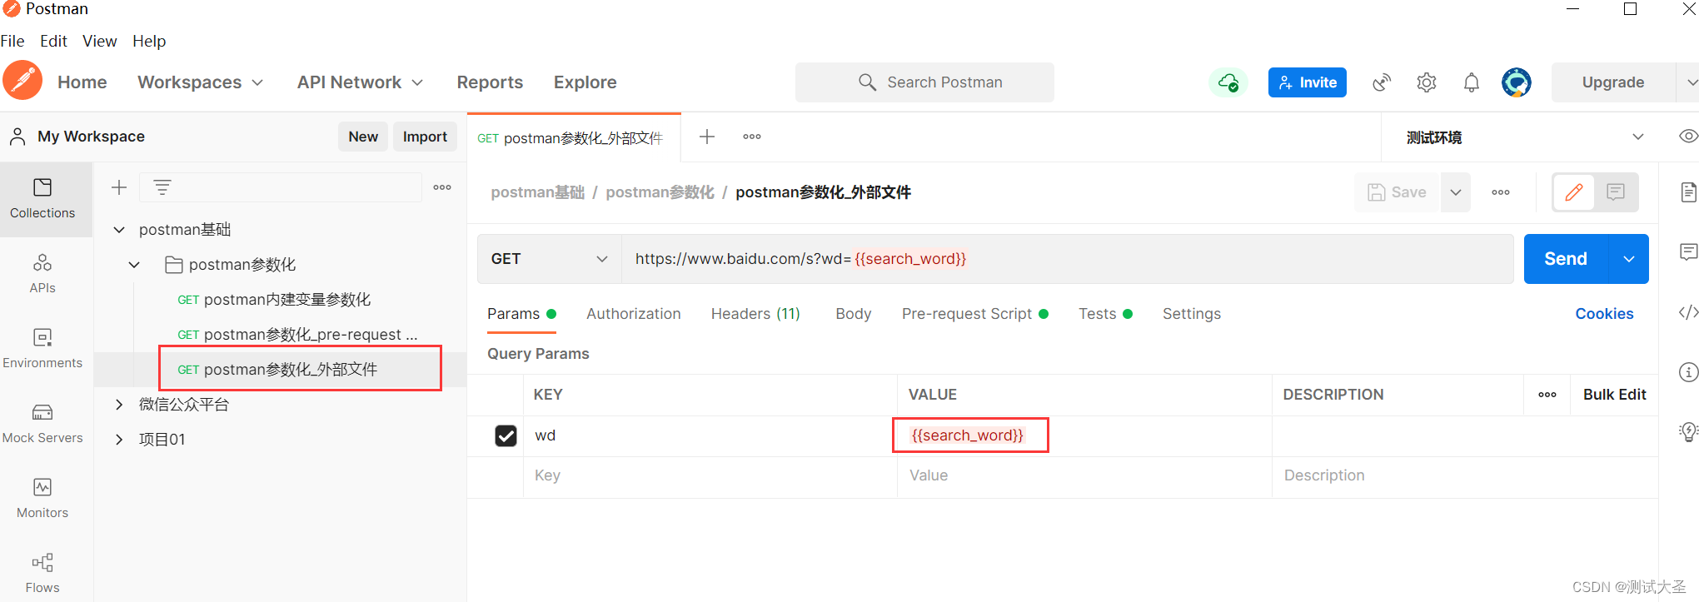
Task: Open the tab options ellipsis menu
Action: (752, 137)
